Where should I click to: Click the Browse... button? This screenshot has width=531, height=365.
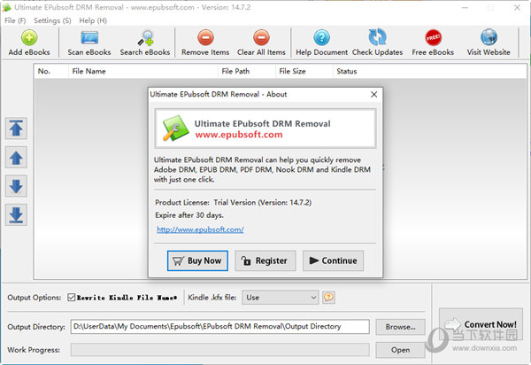tap(400, 327)
